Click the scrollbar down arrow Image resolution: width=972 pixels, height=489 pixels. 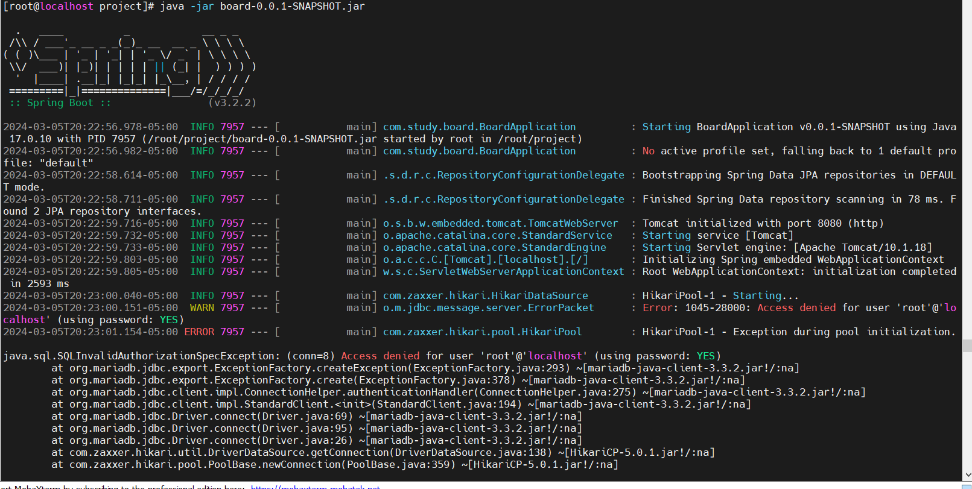click(967, 475)
